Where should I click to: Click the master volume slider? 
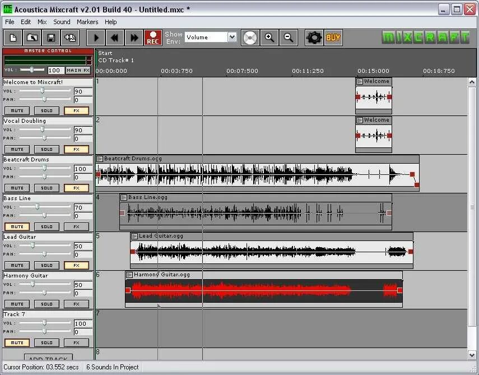coord(32,70)
